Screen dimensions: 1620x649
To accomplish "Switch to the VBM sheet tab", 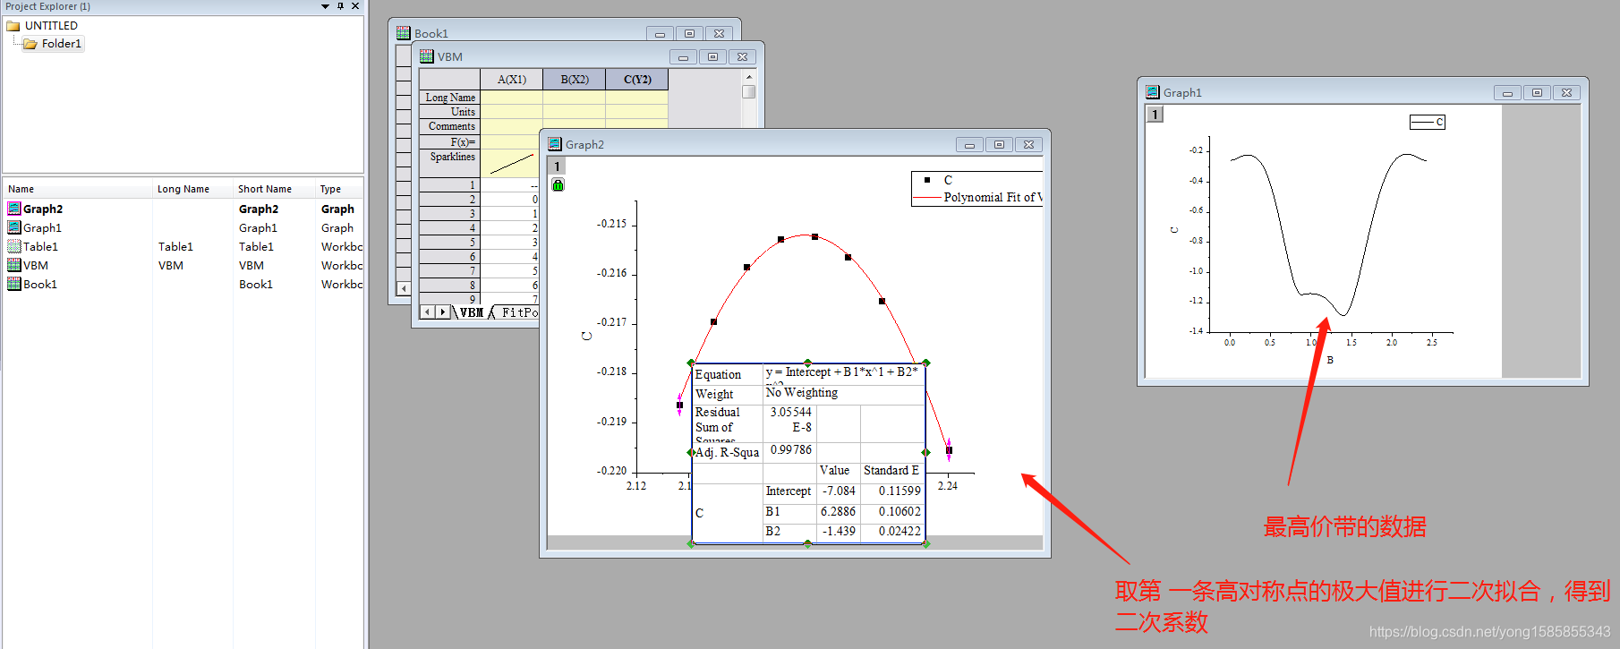I will 472,312.
